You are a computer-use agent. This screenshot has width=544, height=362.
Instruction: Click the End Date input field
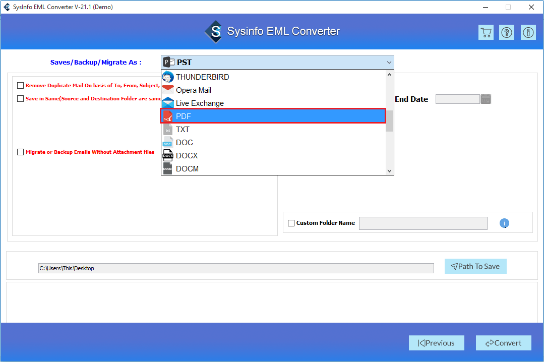click(457, 99)
